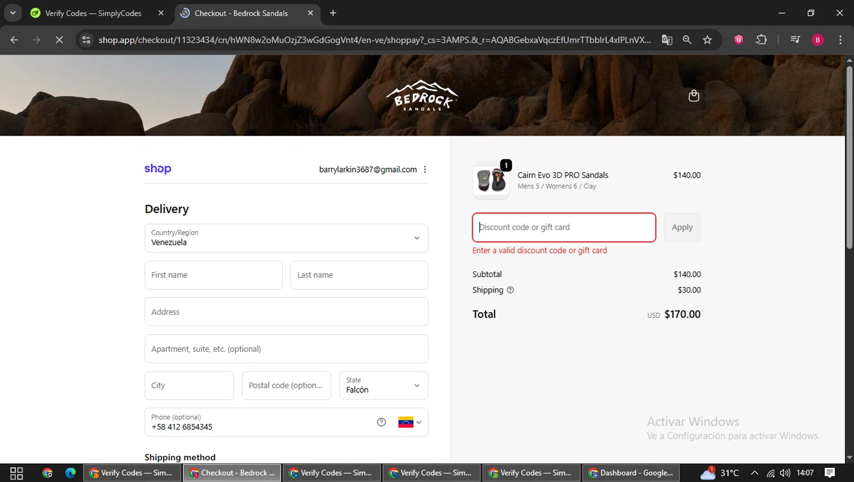Close the Checkout - Bedrock Sandals tab

coord(310,13)
